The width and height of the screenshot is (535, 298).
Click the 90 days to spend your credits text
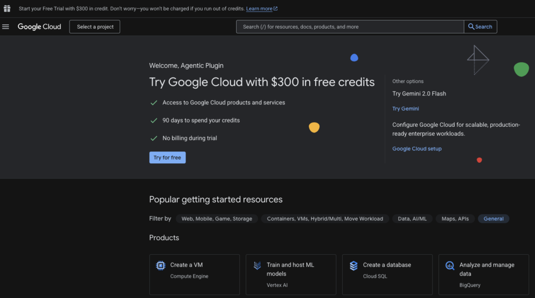click(201, 121)
